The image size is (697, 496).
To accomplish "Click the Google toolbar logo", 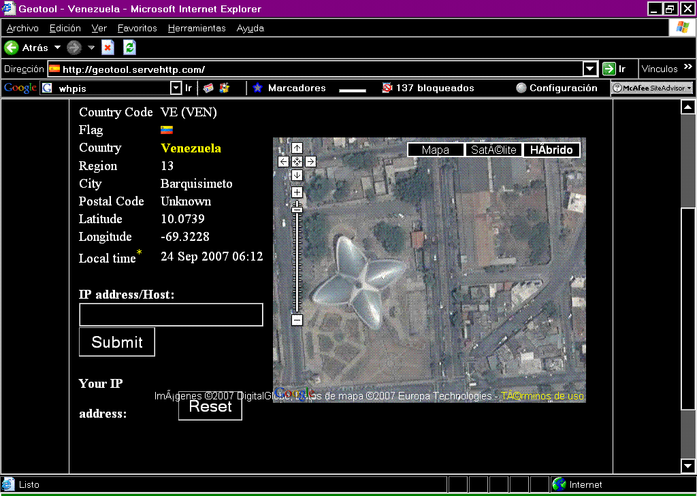I will pyautogui.click(x=20, y=88).
